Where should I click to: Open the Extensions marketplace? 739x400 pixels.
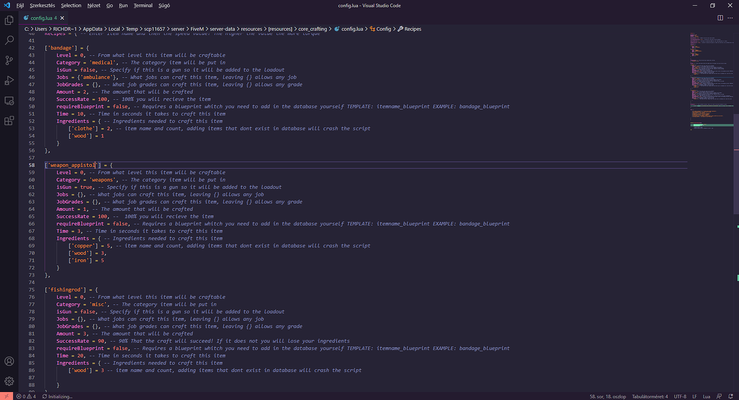tap(9, 121)
